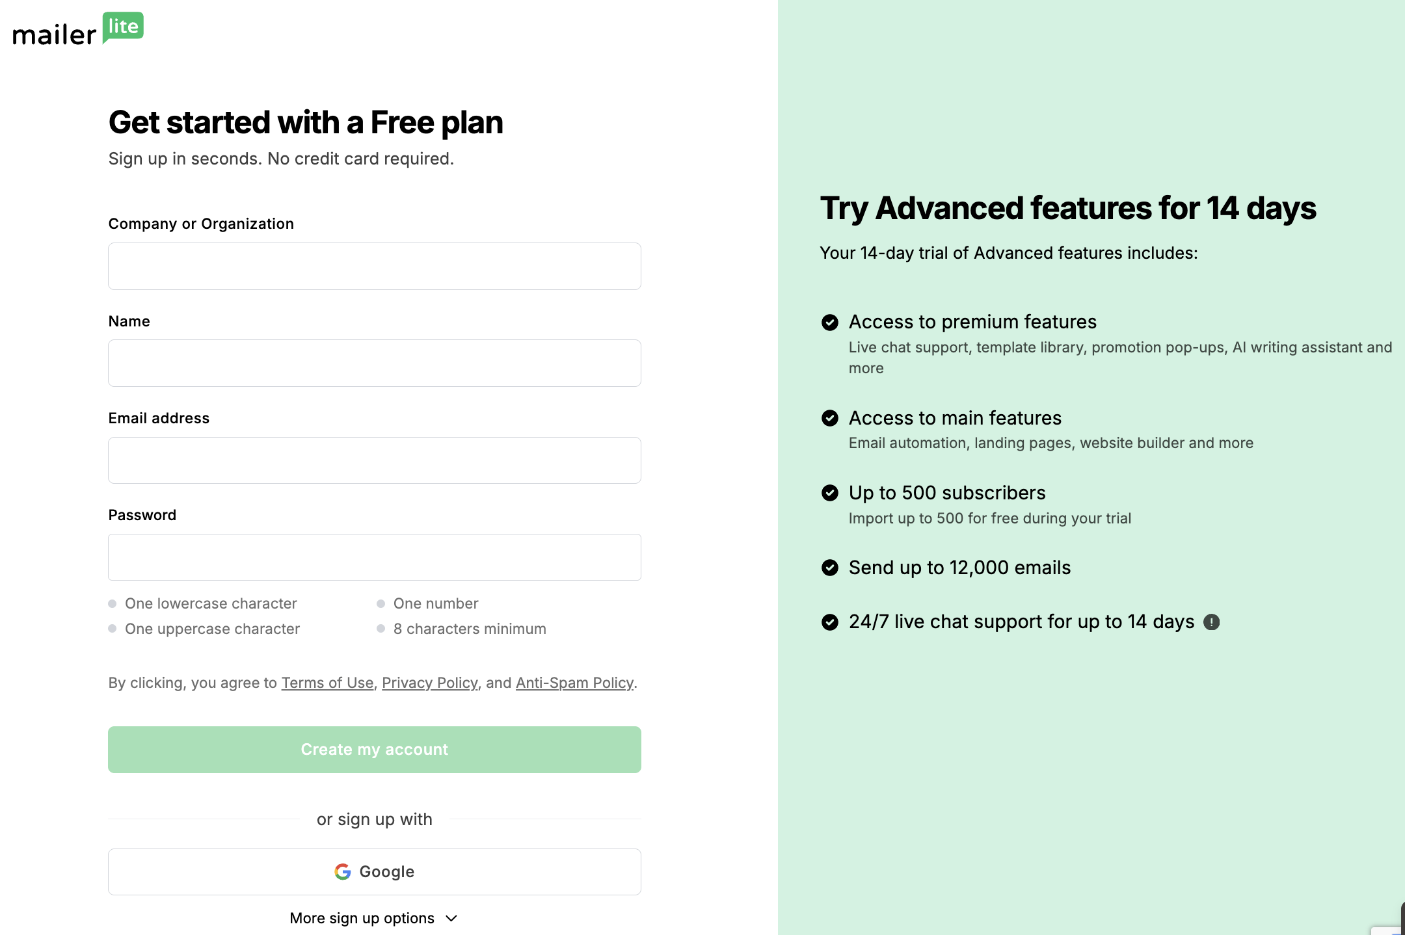Click the MailerLite logo
This screenshot has width=1405, height=935.
point(78,30)
